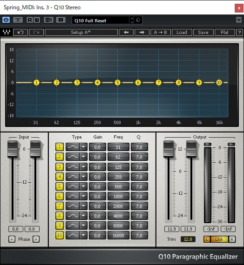The width and height of the screenshot is (244, 265).
Task: Click the left Input fader handle
Action: (x=13, y=149)
